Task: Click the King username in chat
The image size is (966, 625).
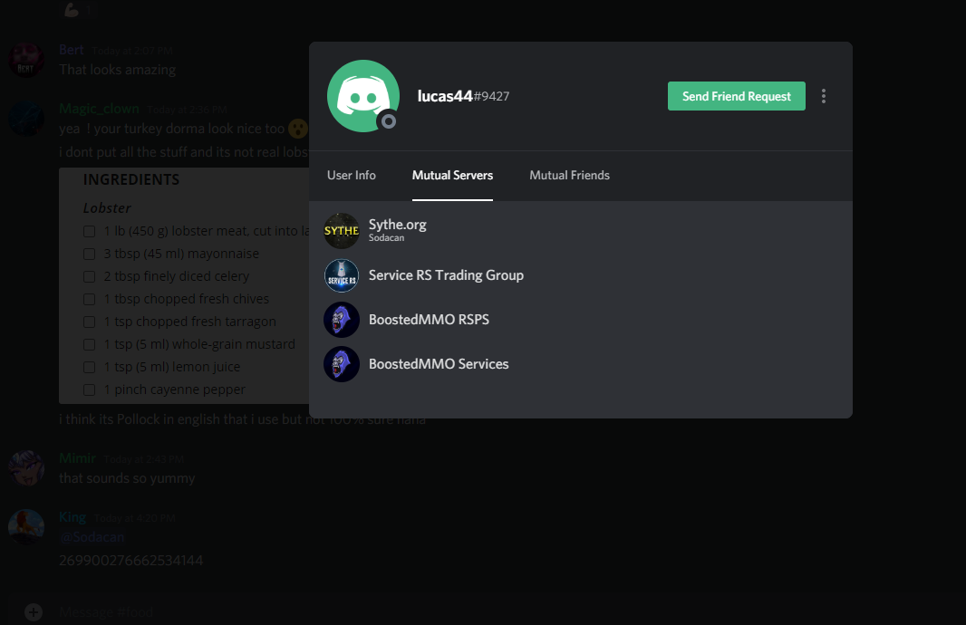Action: [72, 517]
